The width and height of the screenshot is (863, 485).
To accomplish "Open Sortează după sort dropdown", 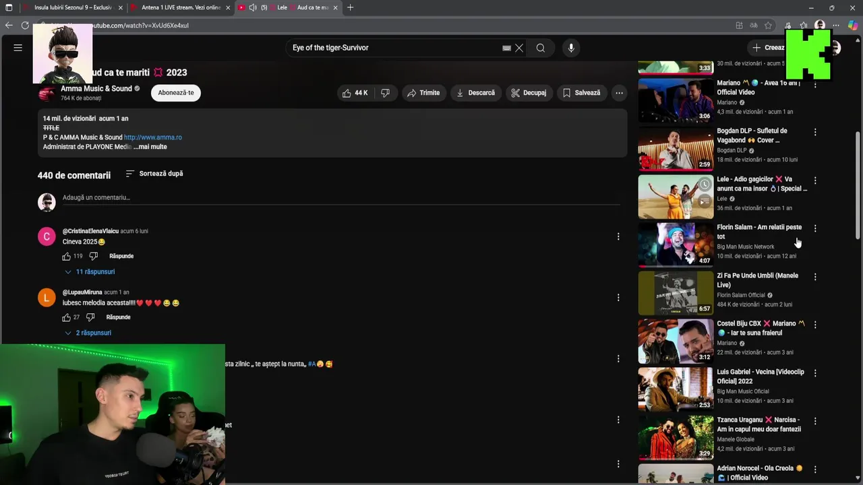I will click(154, 174).
